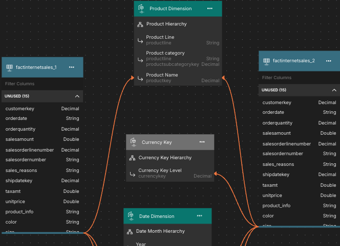Select the Product Dimension header title

coord(171,9)
